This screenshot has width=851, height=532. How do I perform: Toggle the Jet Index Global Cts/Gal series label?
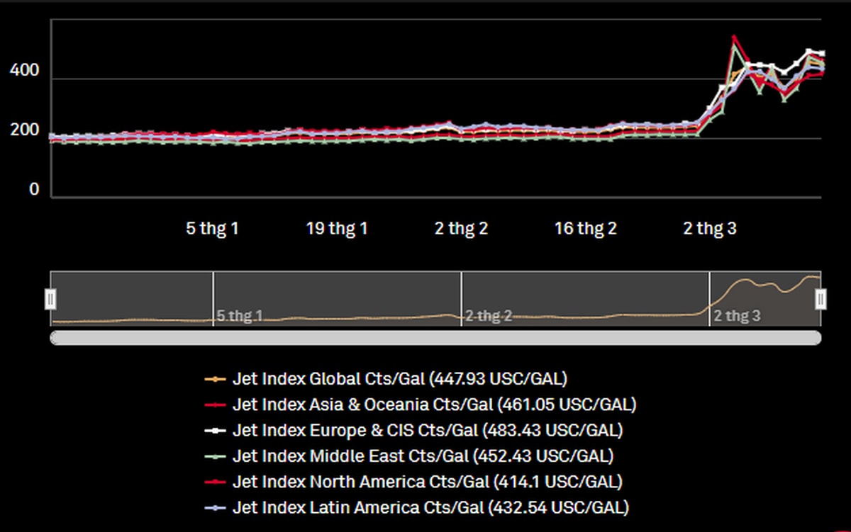pos(399,379)
